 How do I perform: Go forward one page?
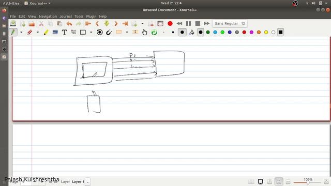(116, 24)
